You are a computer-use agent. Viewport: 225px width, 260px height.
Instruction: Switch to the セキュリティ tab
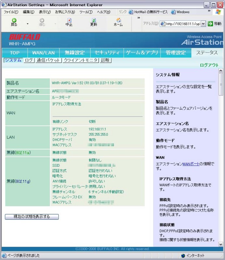(x=107, y=53)
